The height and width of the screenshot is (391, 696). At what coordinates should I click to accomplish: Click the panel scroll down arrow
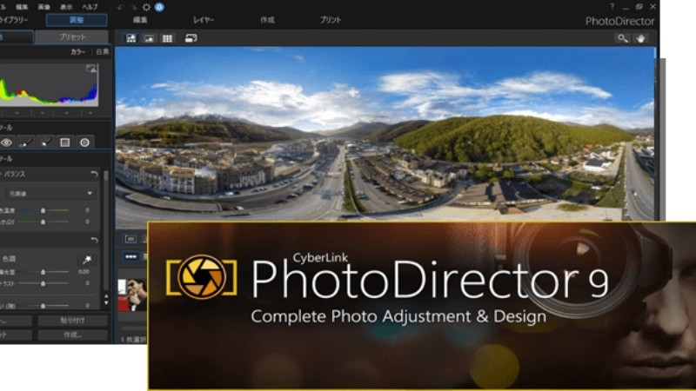pyautogui.click(x=106, y=302)
